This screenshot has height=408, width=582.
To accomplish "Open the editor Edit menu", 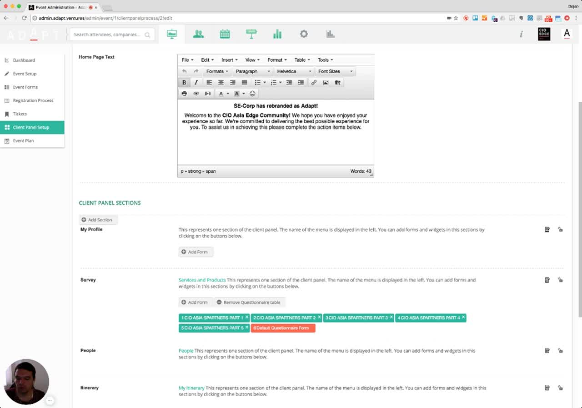I will coord(207,60).
